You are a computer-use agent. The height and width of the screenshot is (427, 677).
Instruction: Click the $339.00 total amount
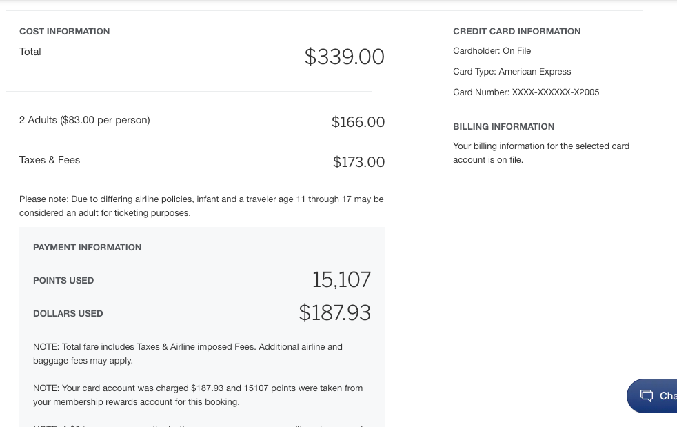(344, 57)
